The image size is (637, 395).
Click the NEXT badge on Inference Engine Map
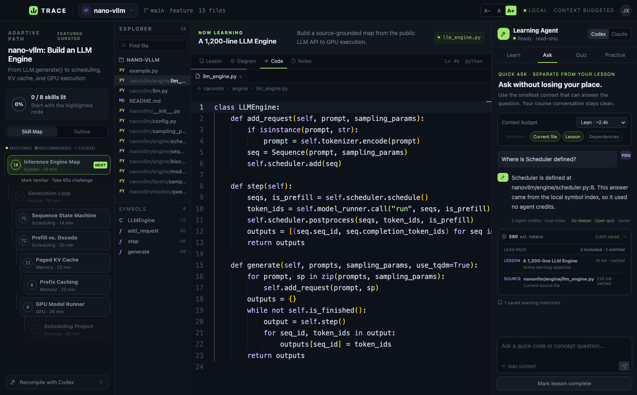pyautogui.click(x=100, y=165)
